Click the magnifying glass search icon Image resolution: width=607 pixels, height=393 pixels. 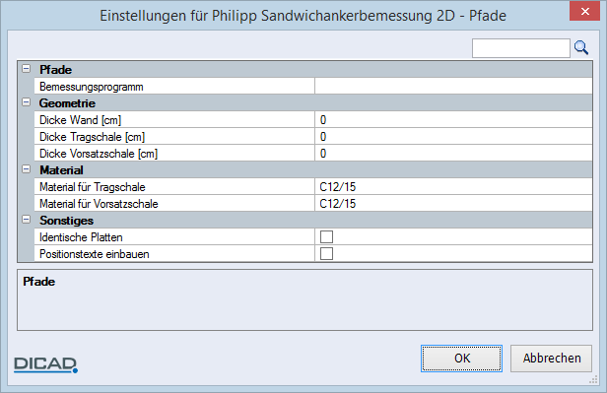point(581,48)
